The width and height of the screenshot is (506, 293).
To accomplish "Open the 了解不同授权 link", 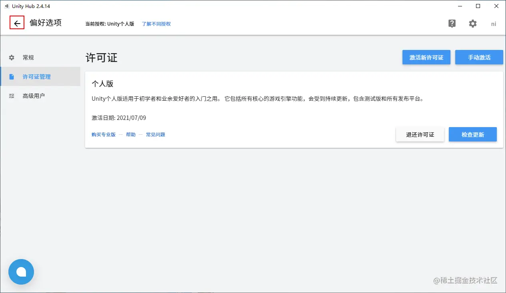I will coord(156,24).
